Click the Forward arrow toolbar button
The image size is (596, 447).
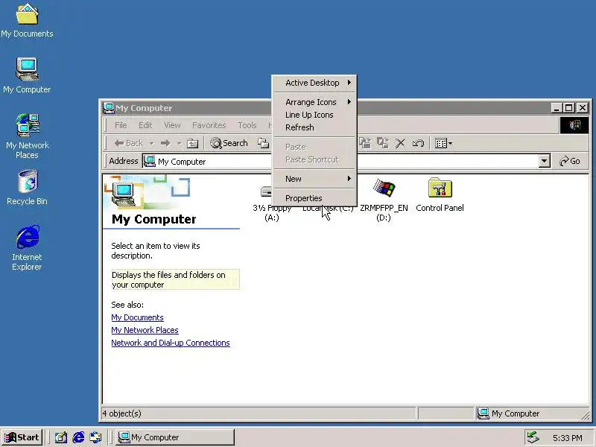(165, 143)
